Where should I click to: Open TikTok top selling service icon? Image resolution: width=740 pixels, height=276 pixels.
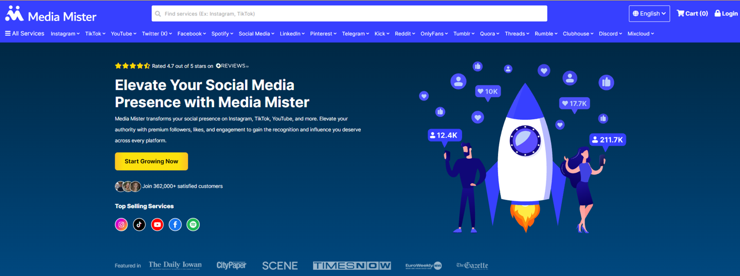(139, 225)
